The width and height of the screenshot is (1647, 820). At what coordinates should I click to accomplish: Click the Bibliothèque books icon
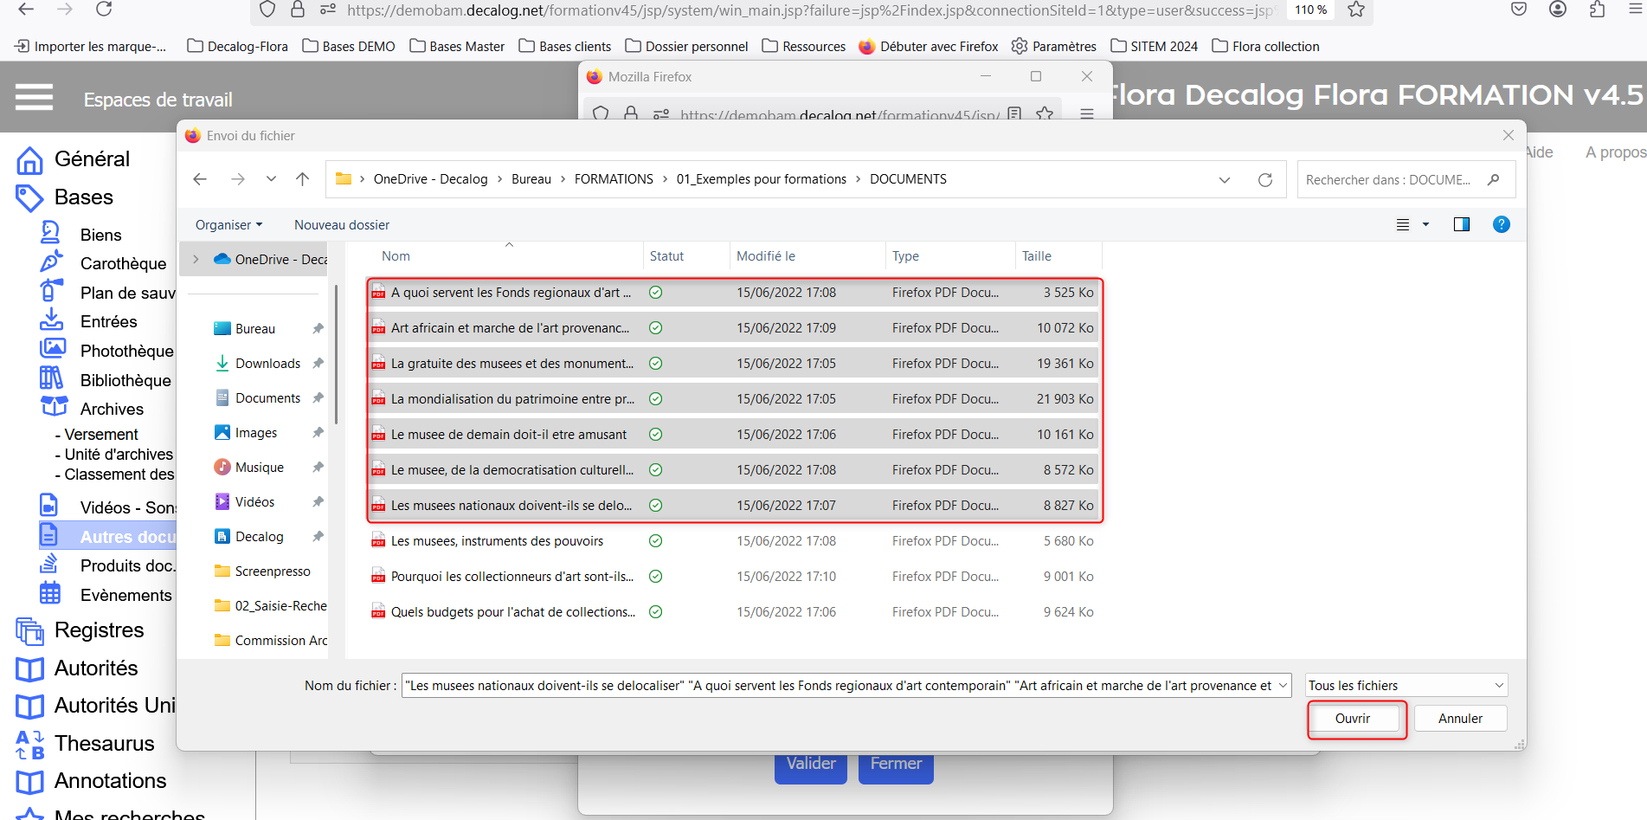click(51, 378)
